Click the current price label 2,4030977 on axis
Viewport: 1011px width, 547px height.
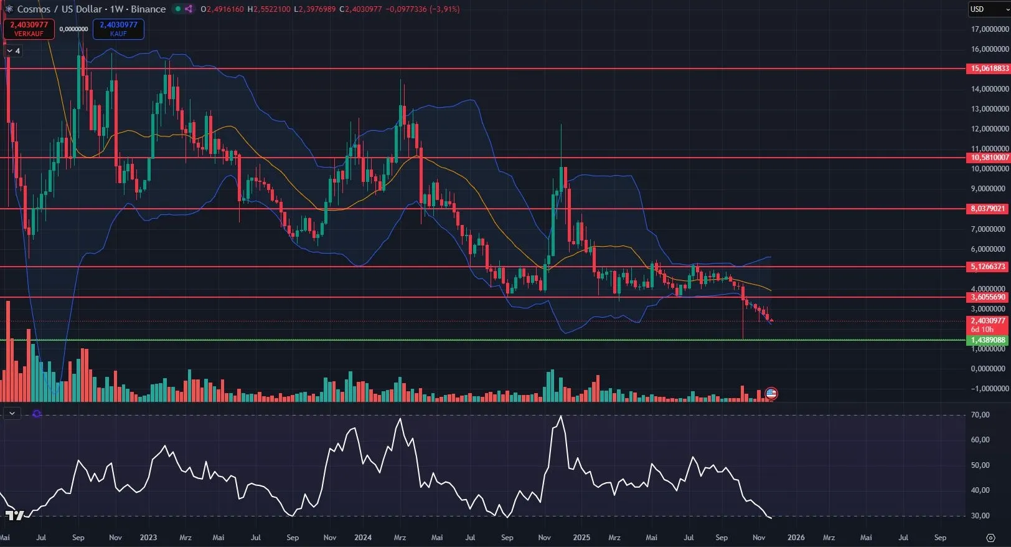coord(989,321)
